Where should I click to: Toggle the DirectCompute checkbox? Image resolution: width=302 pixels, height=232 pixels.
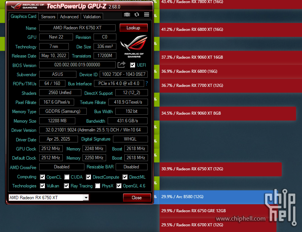click(88, 177)
